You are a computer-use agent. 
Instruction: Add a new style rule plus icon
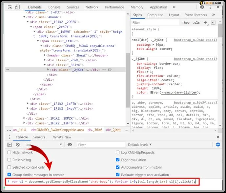pos(205,22)
